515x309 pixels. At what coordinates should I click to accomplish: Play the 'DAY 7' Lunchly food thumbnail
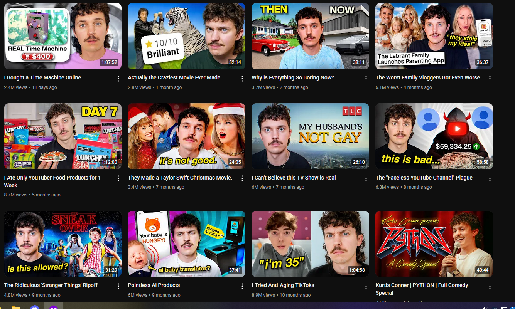[x=63, y=136]
